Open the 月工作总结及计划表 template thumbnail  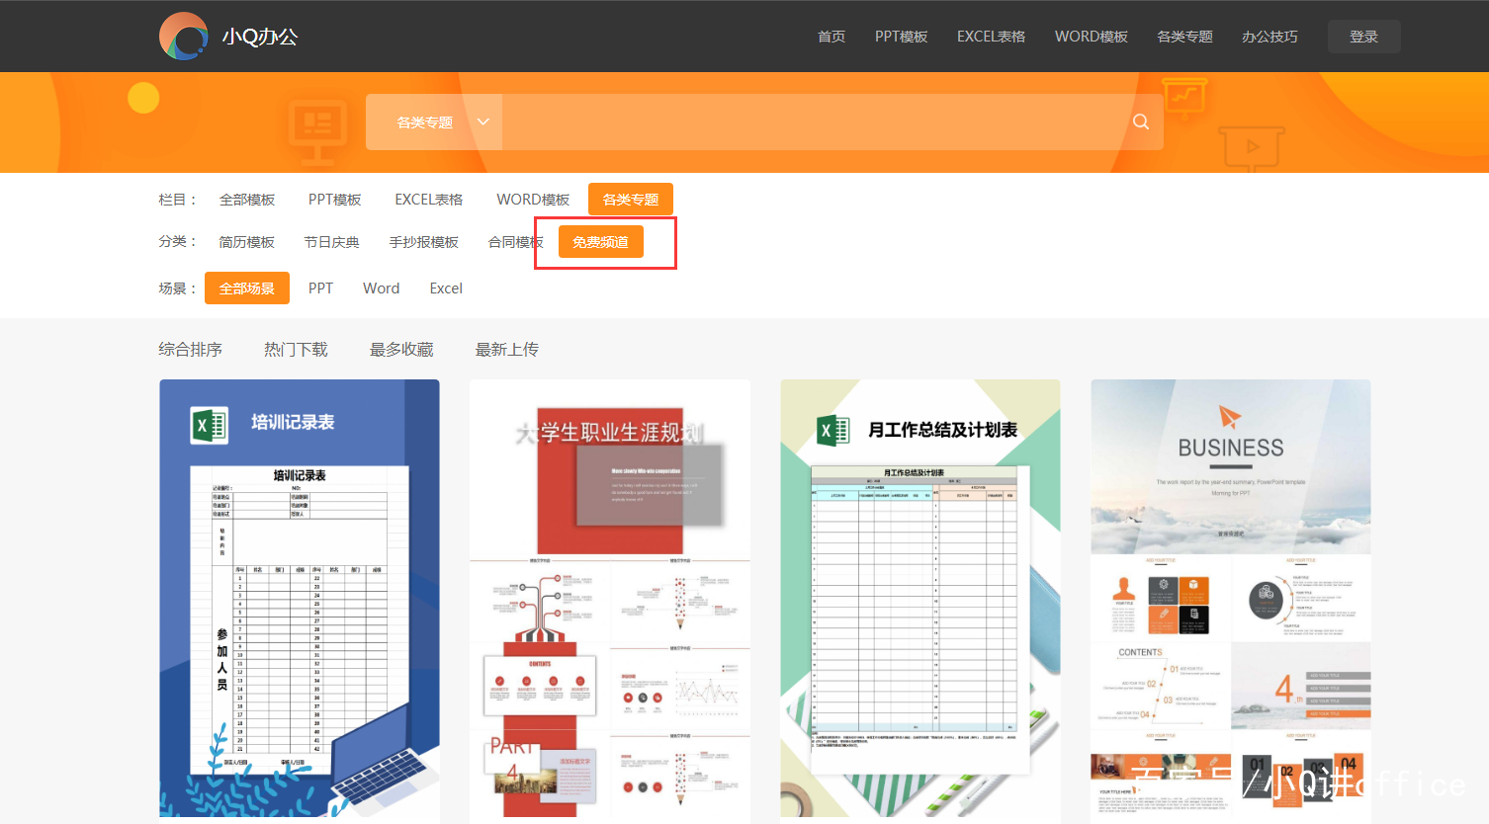[x=920, y=599]
